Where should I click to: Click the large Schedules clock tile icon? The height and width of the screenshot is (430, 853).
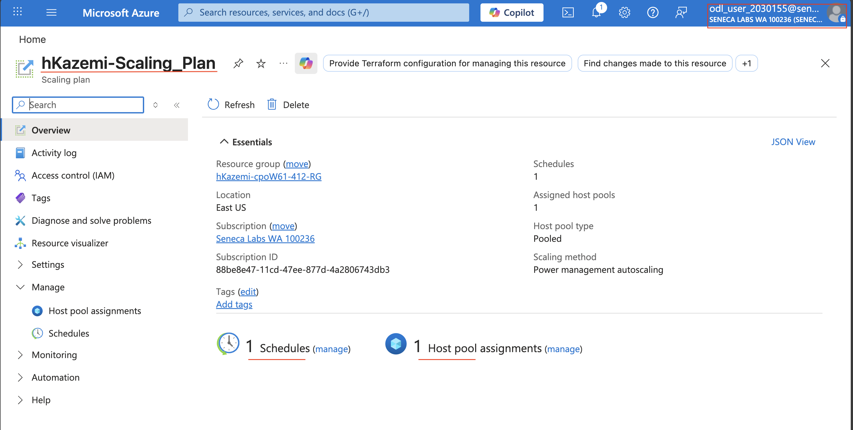point(228,344)
